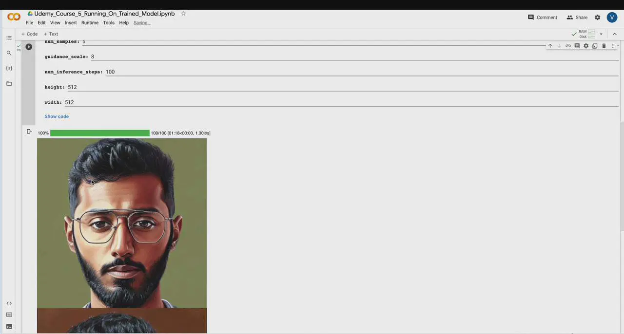The width and height of the screenshot is (624, 334).
Task: Delete the cell using trash icon
Action: (x=604, y=46)
